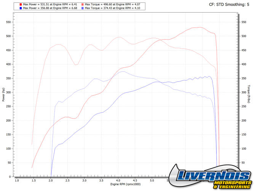This screenshot has height=191, width=254.
Task: Click the blue Max Power 356.88 legend swatch
Action: coord(21,8)
